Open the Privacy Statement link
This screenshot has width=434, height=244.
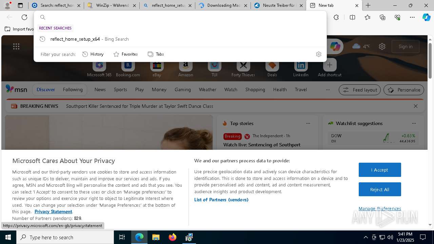(53, 211)
